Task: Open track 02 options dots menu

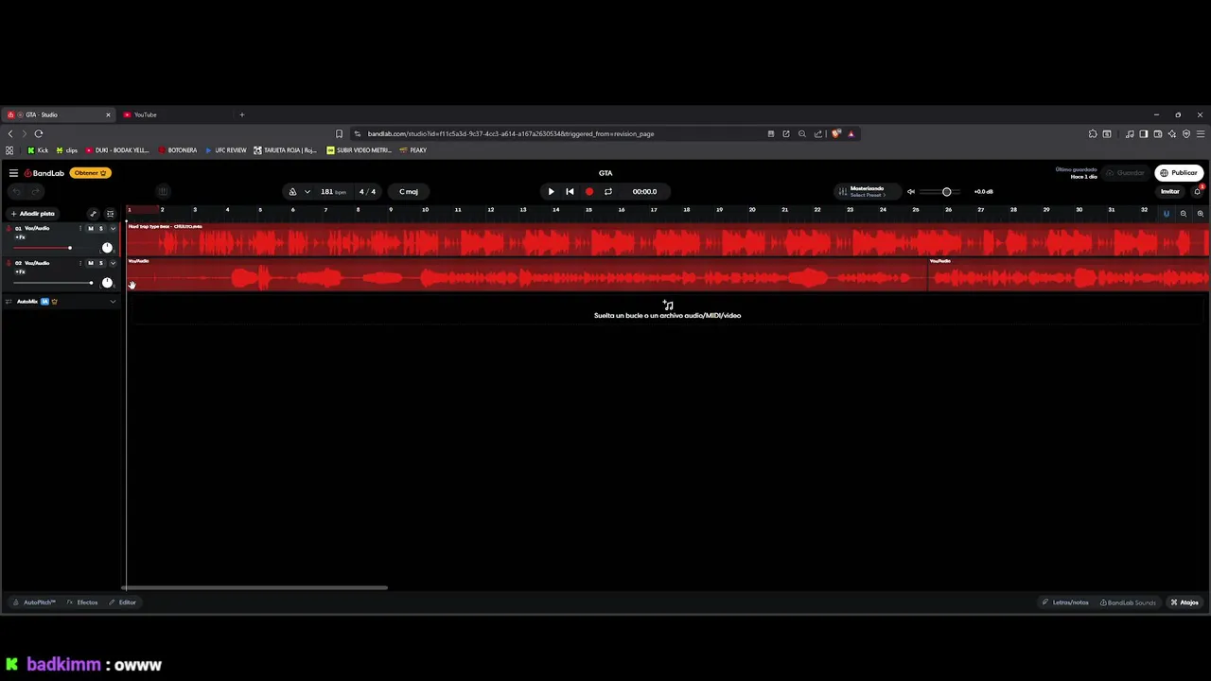Action: coord(81,263)
